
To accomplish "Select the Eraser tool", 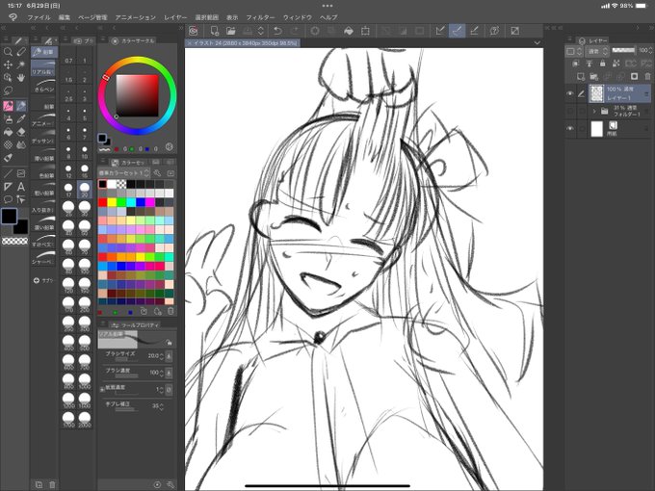I will (21, 132).
